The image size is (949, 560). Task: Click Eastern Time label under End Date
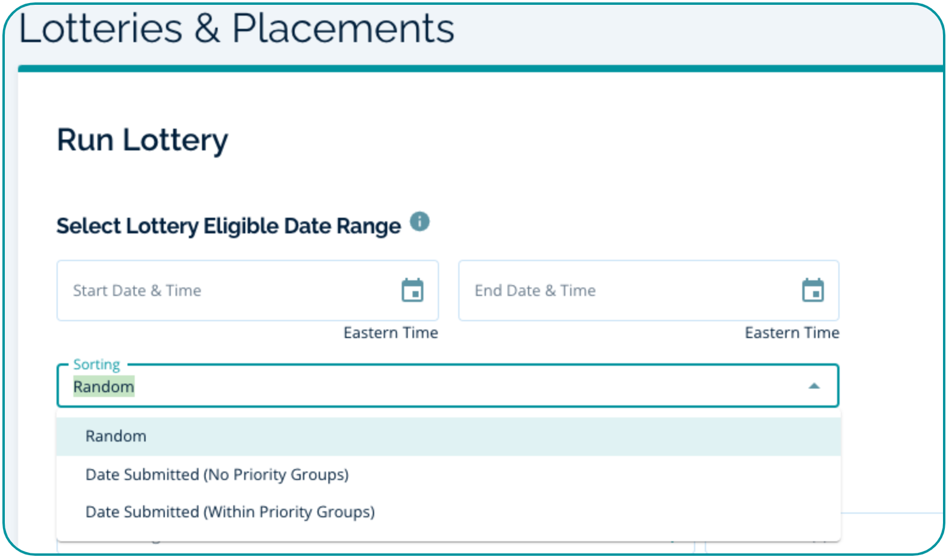pos(792,333)
